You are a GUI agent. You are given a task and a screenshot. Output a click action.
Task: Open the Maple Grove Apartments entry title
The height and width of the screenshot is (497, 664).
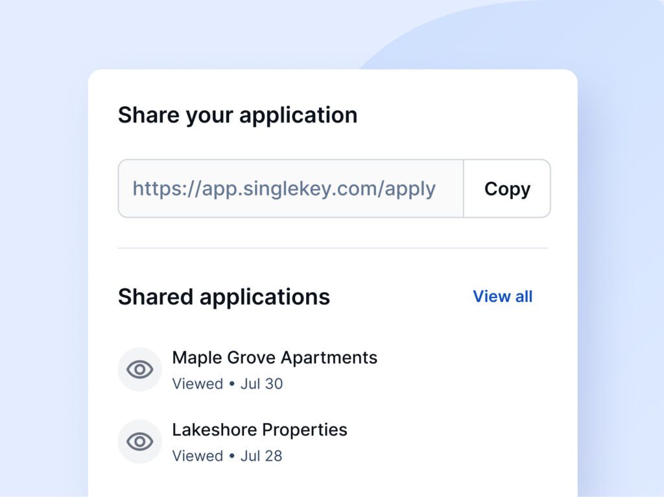[274, 358]
